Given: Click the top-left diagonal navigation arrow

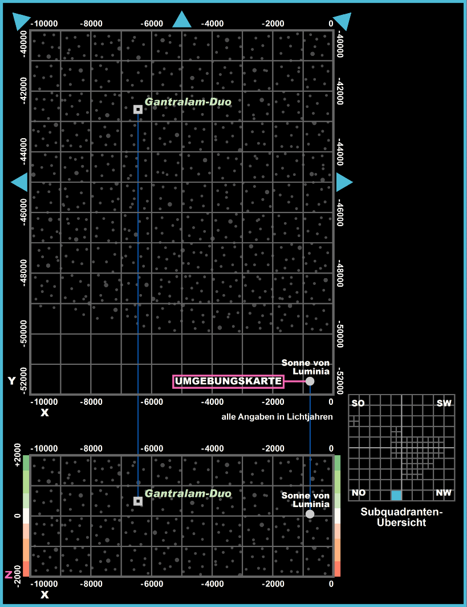Looking at the screenshot, I should pos(21,21).
